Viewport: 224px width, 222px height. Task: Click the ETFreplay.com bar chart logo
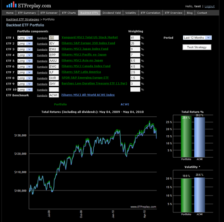[x=11, y=5]
